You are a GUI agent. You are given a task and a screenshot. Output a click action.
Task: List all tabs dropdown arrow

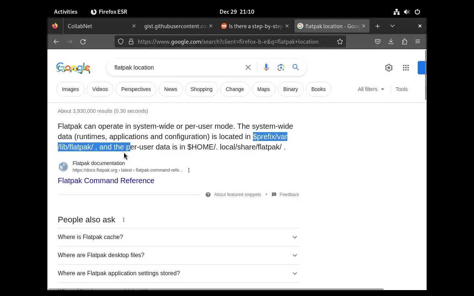pyautogui.click(x=393, y=26)
